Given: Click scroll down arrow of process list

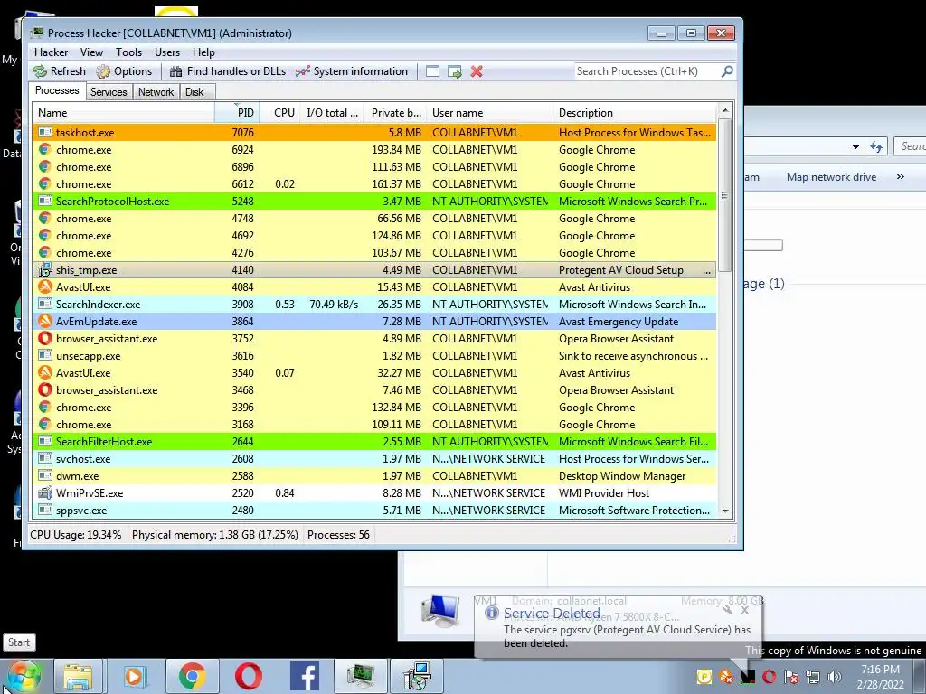Looking at the screenshot, I should (724, 511).
